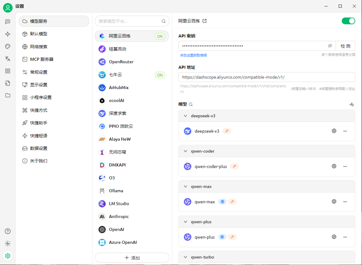Click 点击这里获取密钥 link
Screen dimensions: 362x265
193,55
